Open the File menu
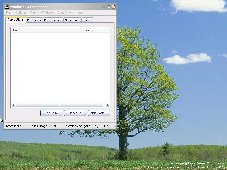 coord(8,12)
